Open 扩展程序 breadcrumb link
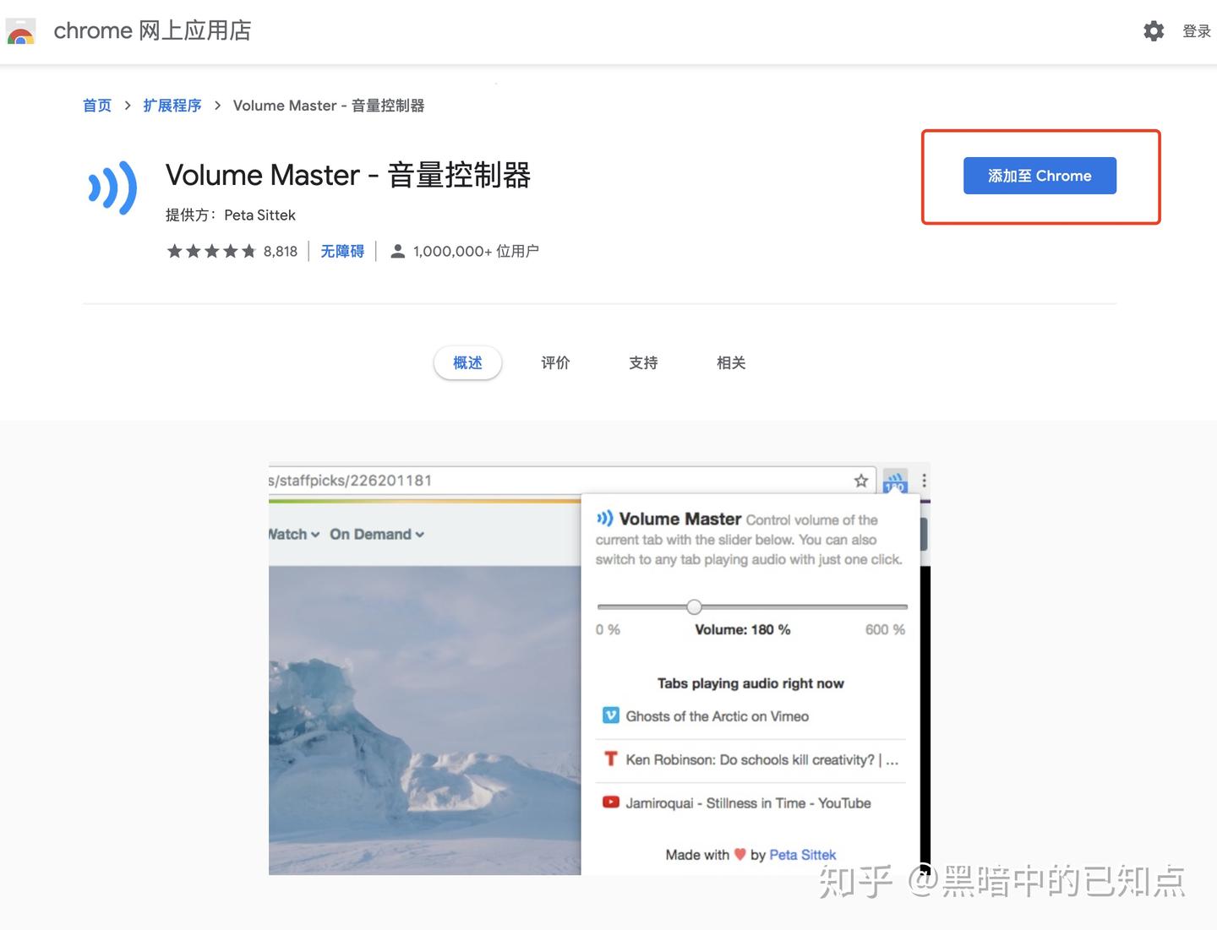The height and width of the screenshot is (930, 1217). [172, 106]
